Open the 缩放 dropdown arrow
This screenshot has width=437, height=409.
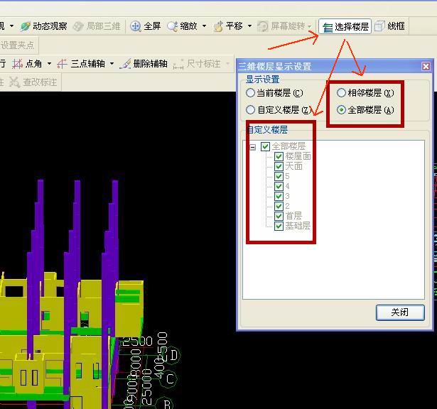click(204, 26)
